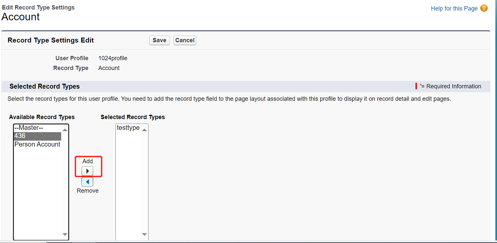Open Help for this Page
The height and width of the screenshot is (243, 497).
point(454,8)
